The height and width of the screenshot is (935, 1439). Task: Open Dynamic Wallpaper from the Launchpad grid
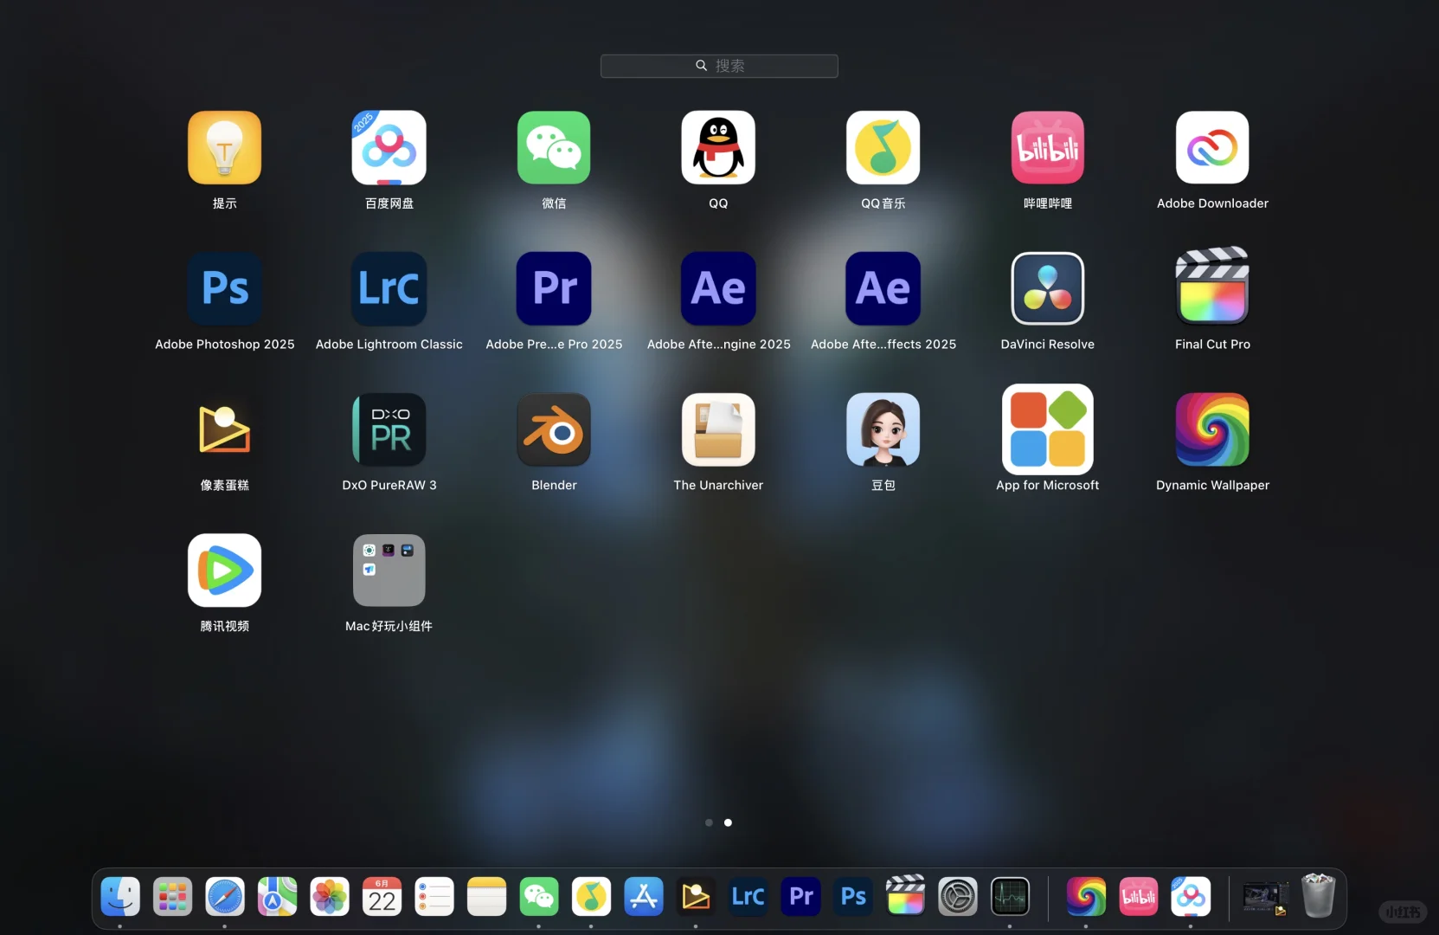pyautogui.click(x=1212, y=429)
